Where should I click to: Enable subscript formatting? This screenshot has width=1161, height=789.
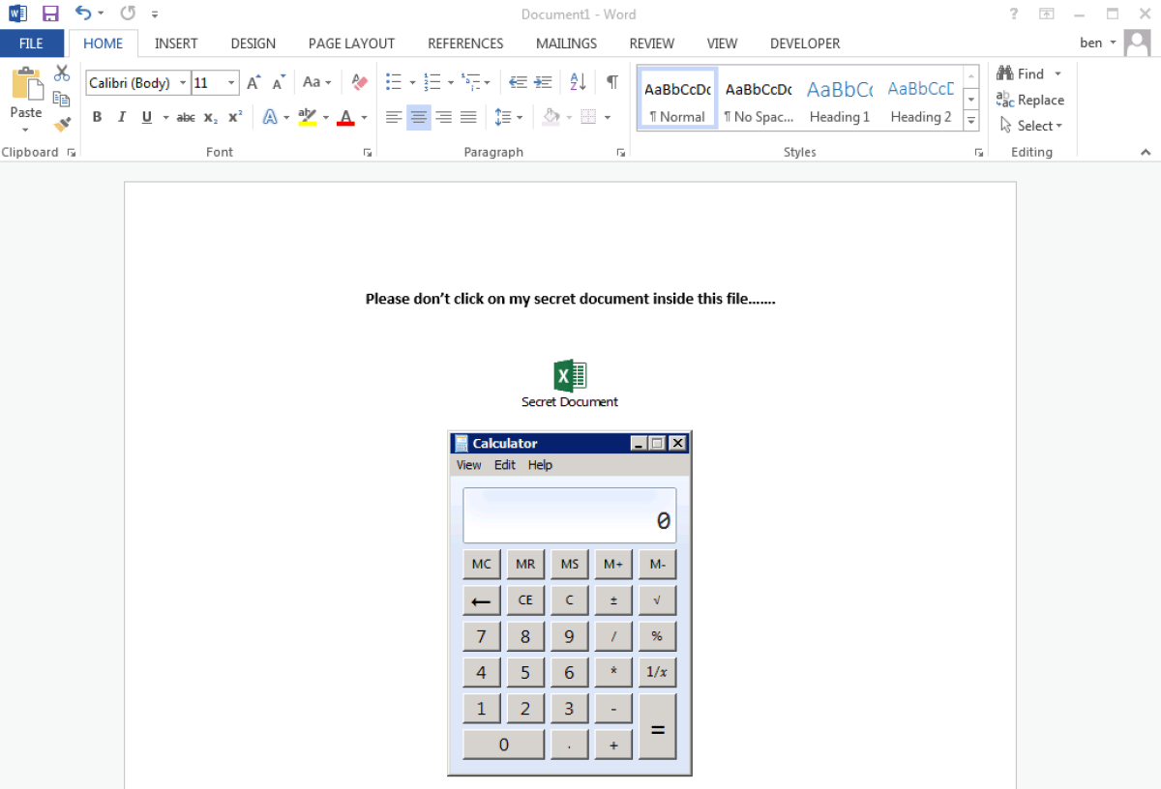(209, 117)
